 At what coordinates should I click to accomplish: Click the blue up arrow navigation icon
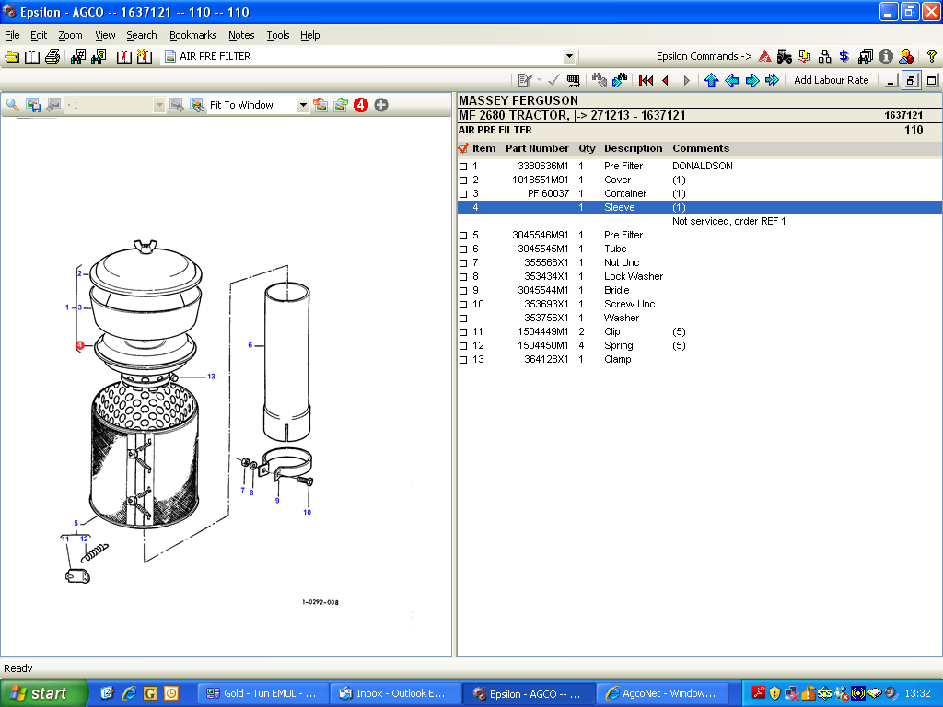(712, 81)
